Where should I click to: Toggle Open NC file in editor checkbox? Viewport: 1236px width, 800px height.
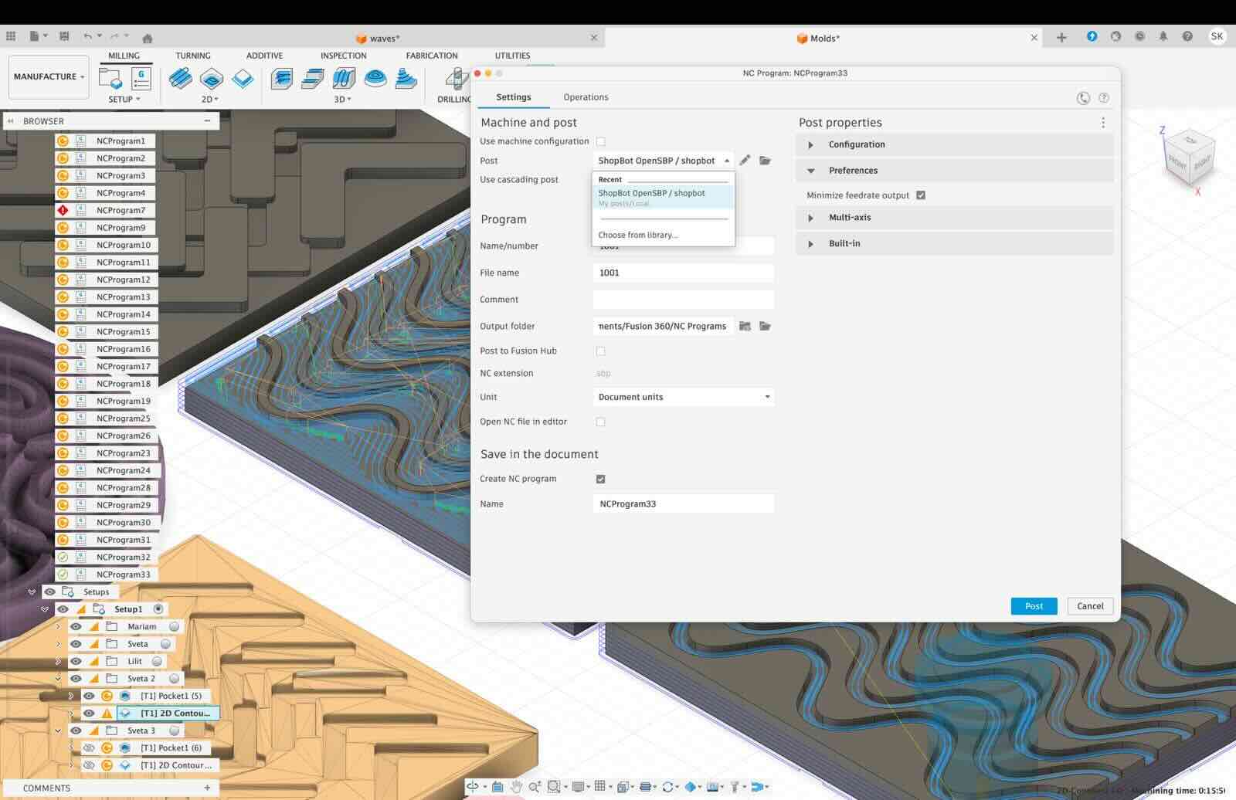[x=601, y=422]
